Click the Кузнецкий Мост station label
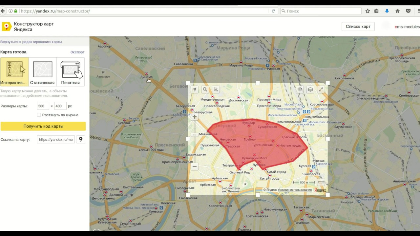The image size is (420, 236). point(254,158)
